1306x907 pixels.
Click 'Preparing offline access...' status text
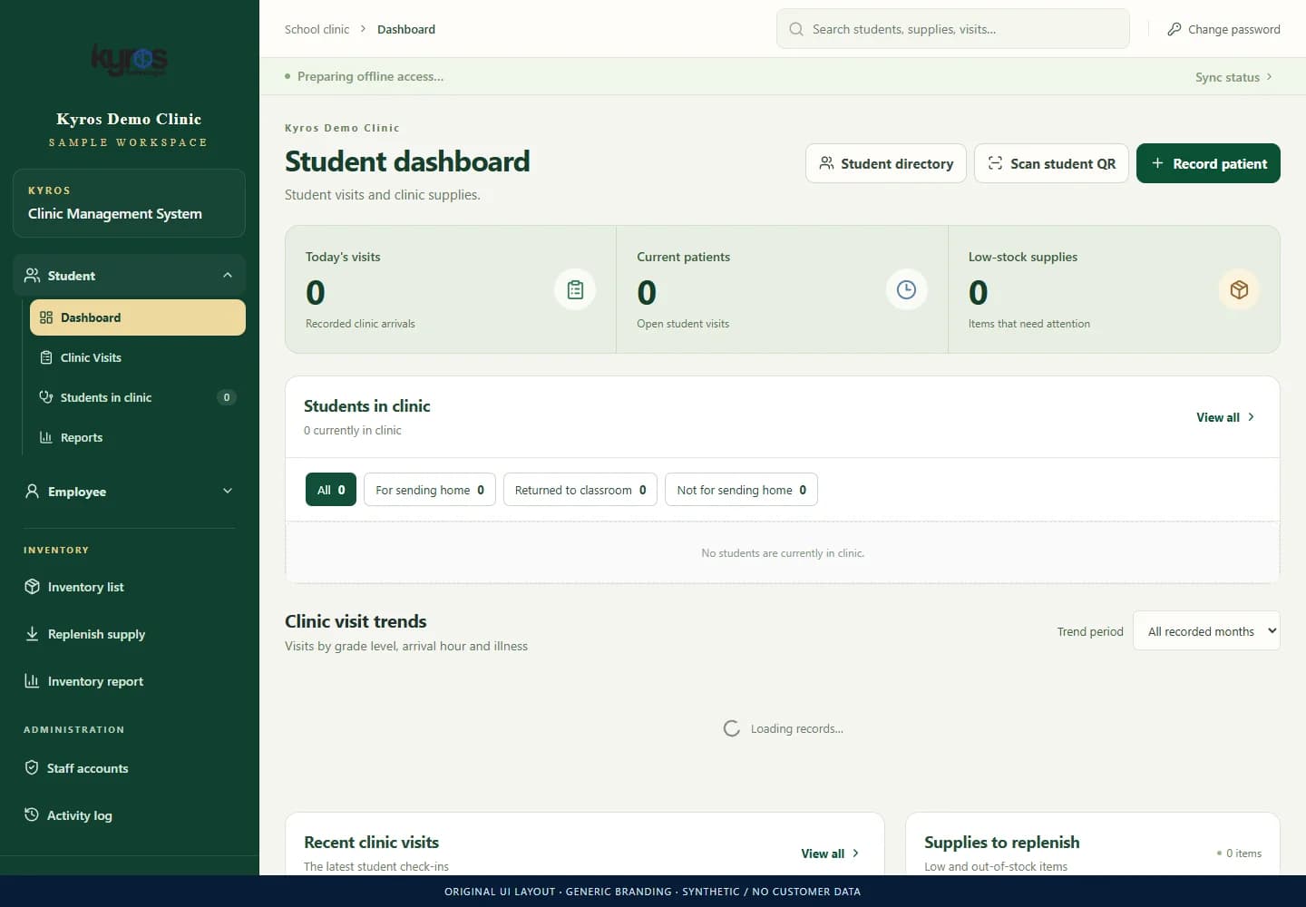pyautogui.click(x=370, y=76)
